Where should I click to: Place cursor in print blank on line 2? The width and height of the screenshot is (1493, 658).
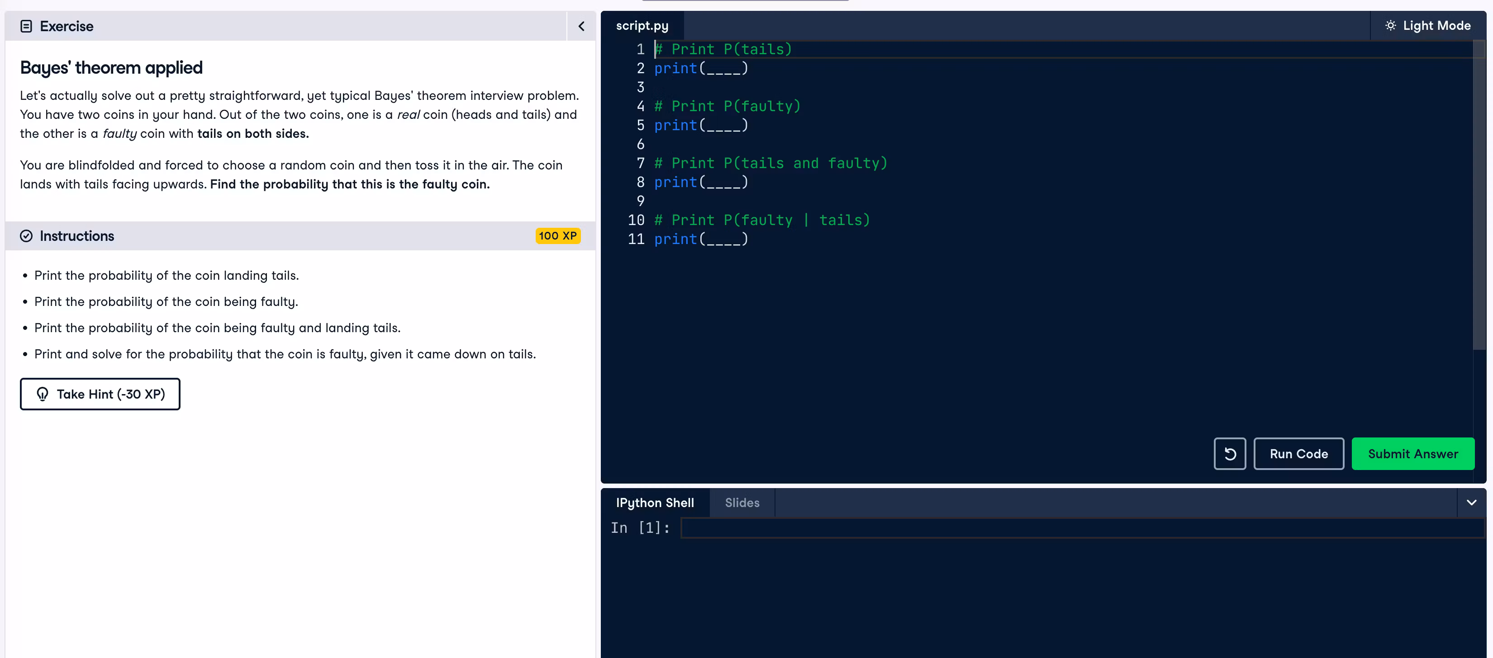[723, 68]
